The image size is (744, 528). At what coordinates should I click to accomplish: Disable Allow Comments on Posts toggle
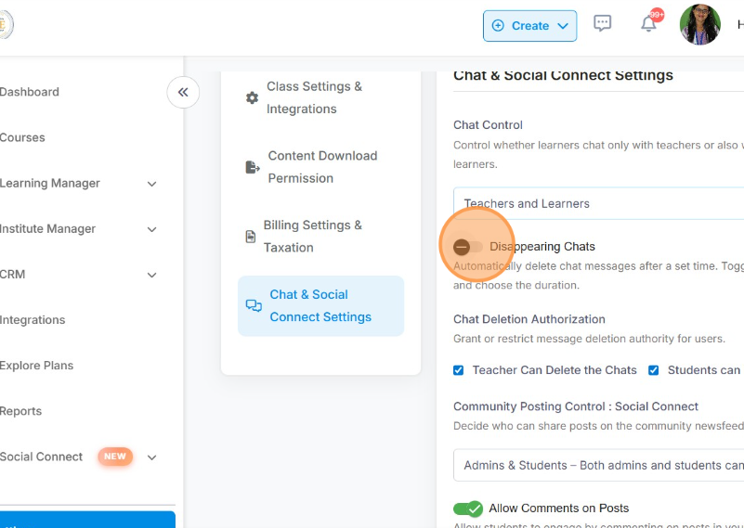pyautogui.click(x=468, y=509)
